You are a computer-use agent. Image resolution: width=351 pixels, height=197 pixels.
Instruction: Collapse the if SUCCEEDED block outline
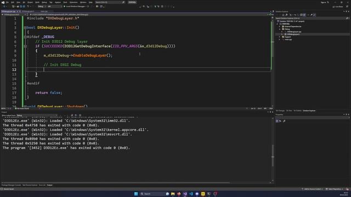click(x=25, y=46)
